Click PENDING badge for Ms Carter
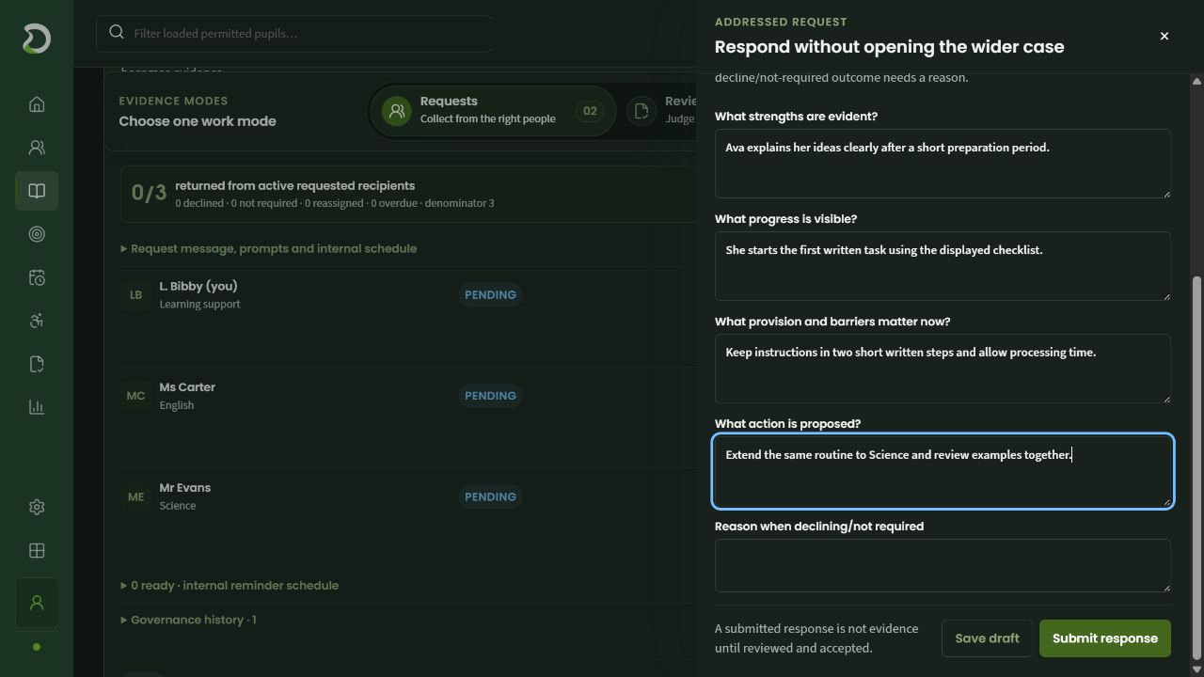1204x677 pixels. pos(490,395)
